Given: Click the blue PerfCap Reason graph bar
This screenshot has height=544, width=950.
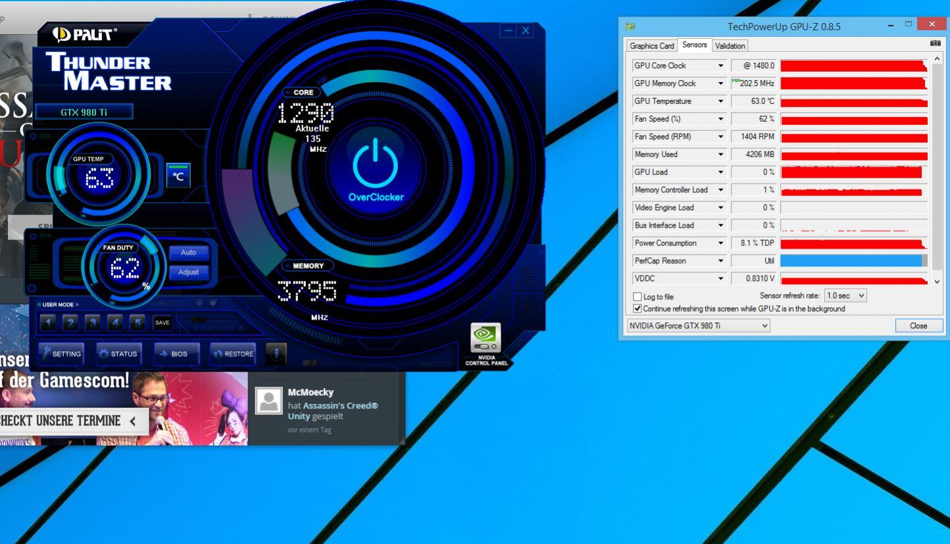Looking at the screenshot, I should (x=851, y=261).
